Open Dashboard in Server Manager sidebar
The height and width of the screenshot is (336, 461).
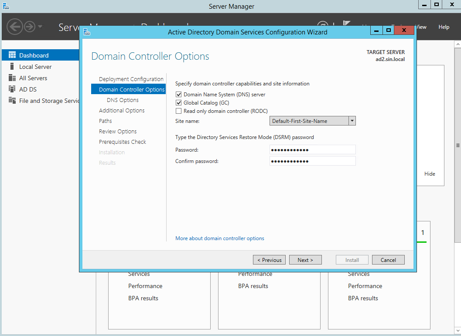click(x=40, y=55)
